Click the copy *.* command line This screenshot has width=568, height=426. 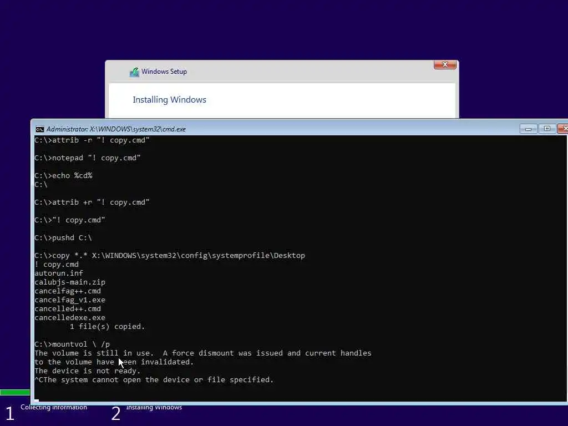170,255
